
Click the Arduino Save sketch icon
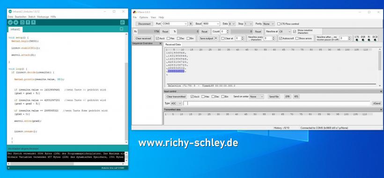(34, 22)
